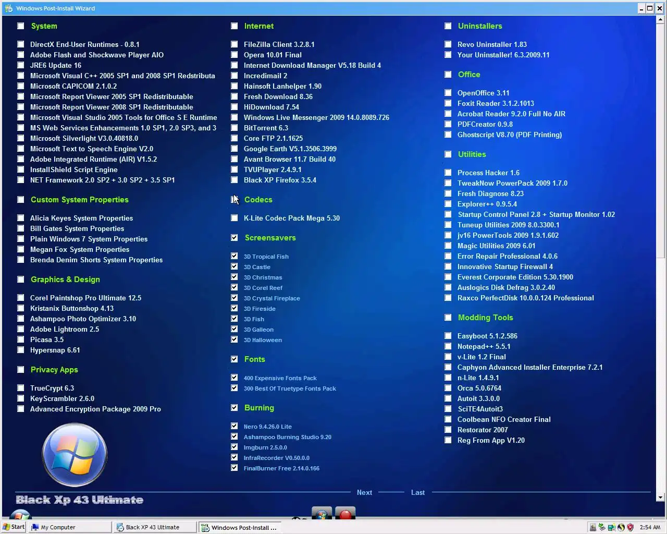Image resolution: width=667 pixels, height=534 pixels.
Task: Jump to the Last page
Action: 417,492
